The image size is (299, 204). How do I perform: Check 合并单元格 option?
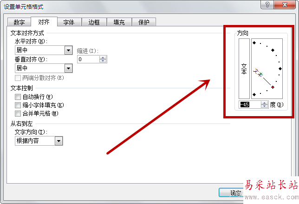(18, 114)
